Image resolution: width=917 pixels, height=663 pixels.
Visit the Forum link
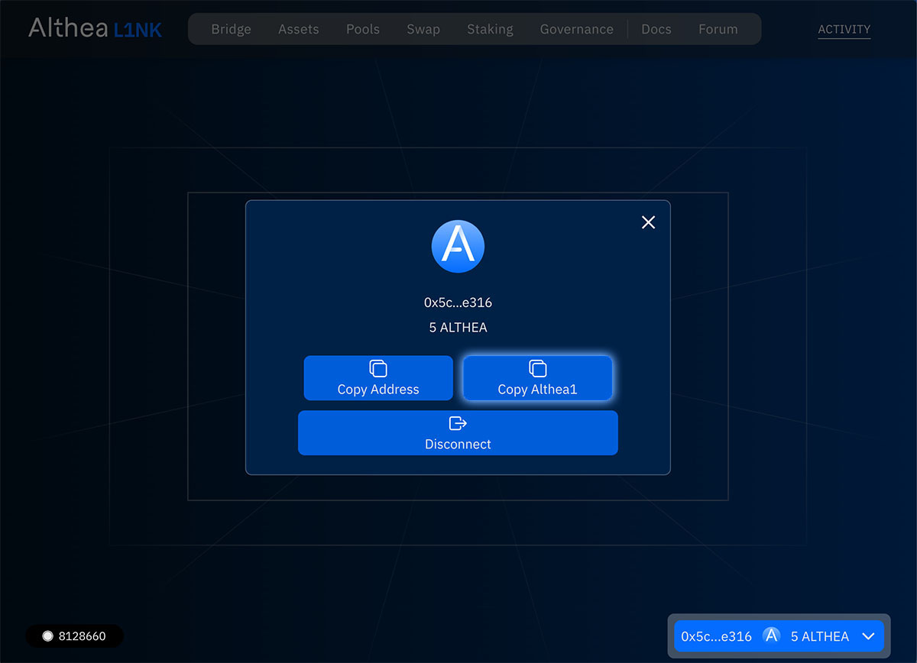tap(718, 29)
